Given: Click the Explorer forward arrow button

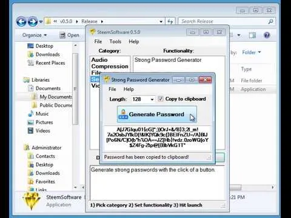Looking at the screenshot, I should [33, 21].
